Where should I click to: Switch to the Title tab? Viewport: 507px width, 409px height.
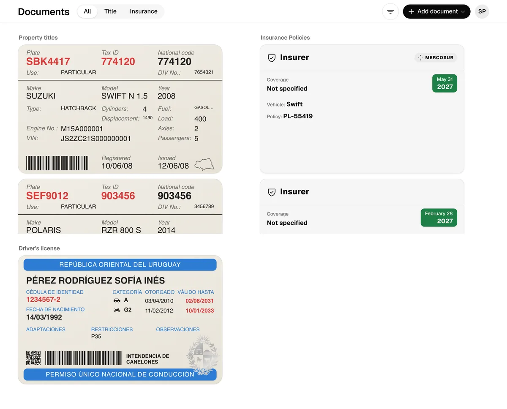(x=110, y=11)
